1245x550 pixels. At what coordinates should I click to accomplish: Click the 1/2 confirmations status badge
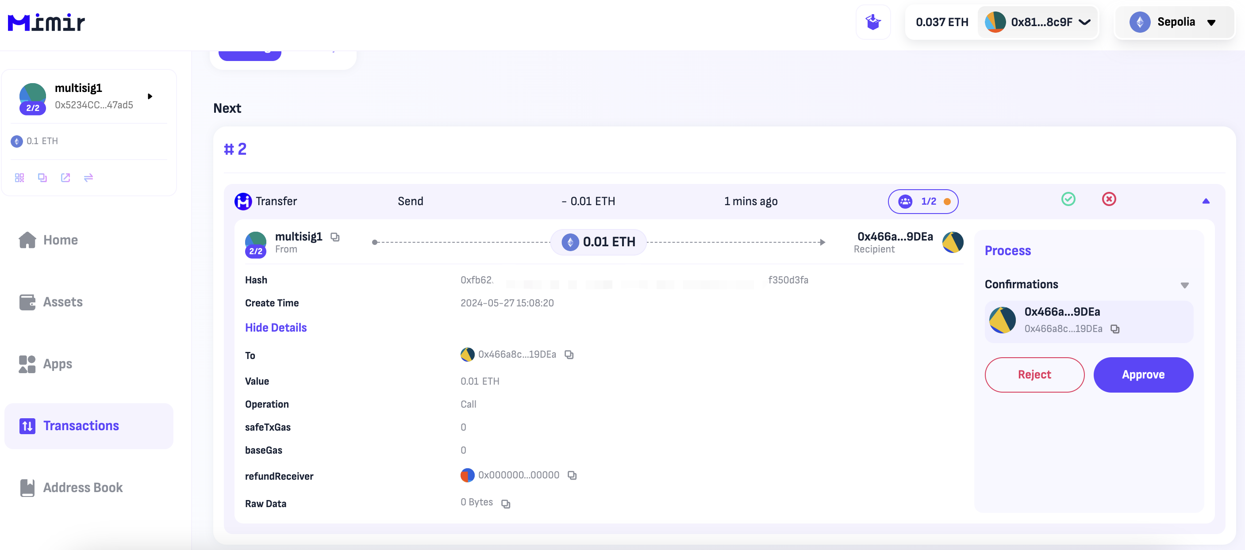click(922, 201)
